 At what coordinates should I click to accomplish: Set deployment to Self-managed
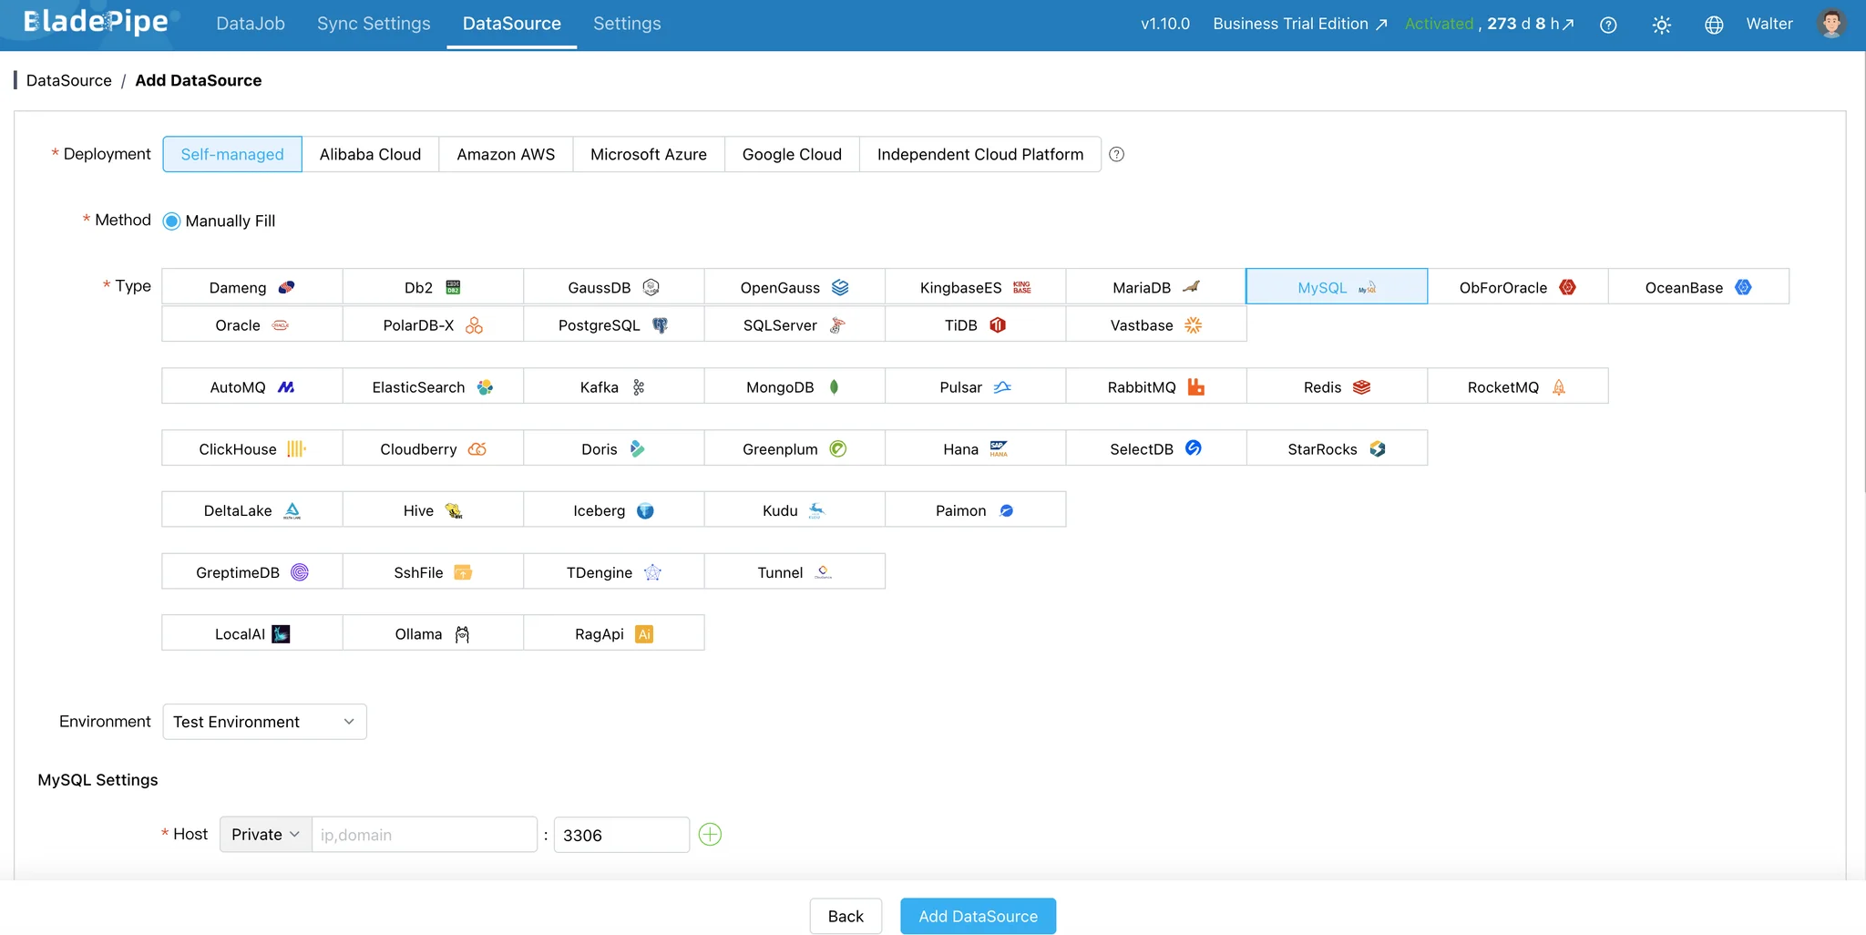pos(232,154)
